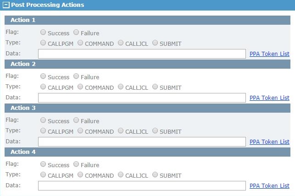Choose SUBMIT type for Action 1
This screenshot has height=196, width=295.
(x=155, y=43)
